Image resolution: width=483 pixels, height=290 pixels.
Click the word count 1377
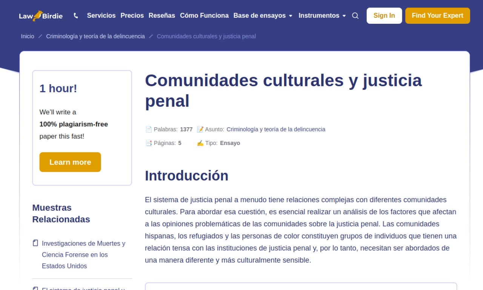pyautogui.click(x=186, y=129)
